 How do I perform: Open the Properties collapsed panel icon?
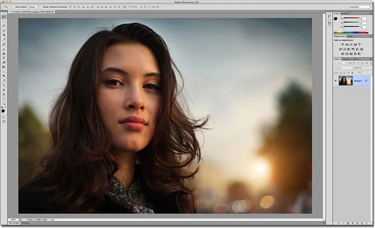(x=329, y=23)
